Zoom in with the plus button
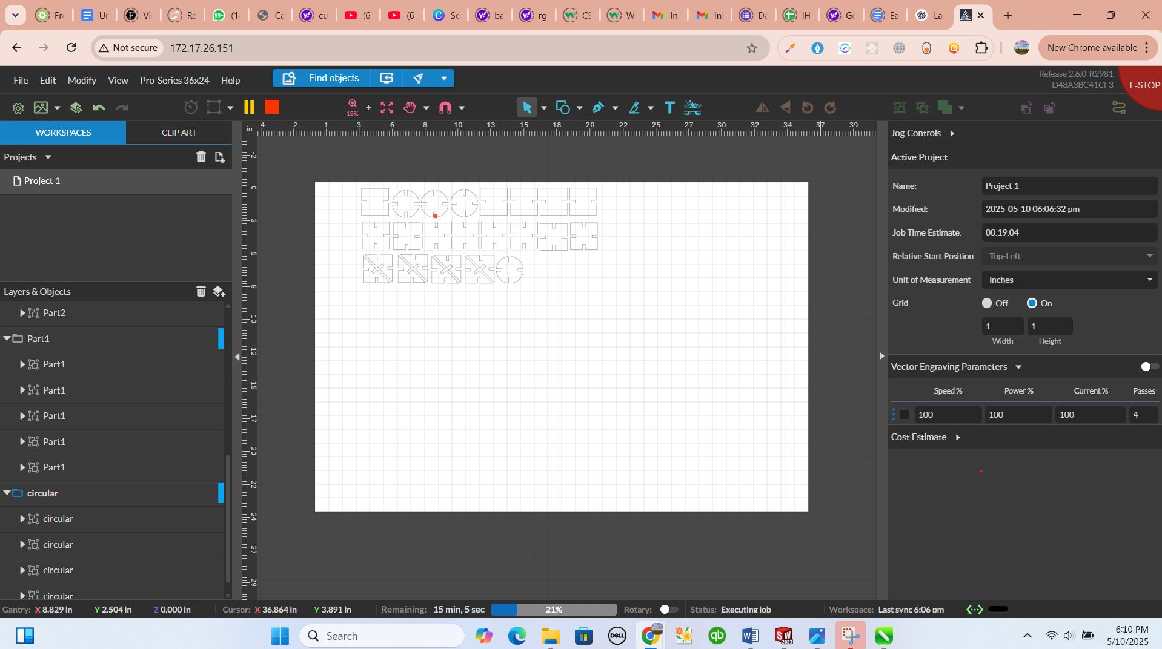1162x649 pixels. [368, 108]
